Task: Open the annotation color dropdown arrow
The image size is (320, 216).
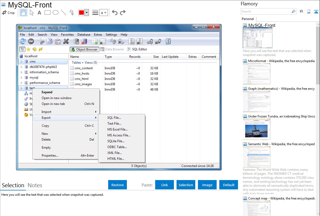Action: click(87, 13)
